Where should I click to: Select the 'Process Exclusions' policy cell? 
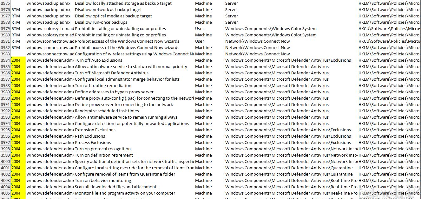coord(93,142)
